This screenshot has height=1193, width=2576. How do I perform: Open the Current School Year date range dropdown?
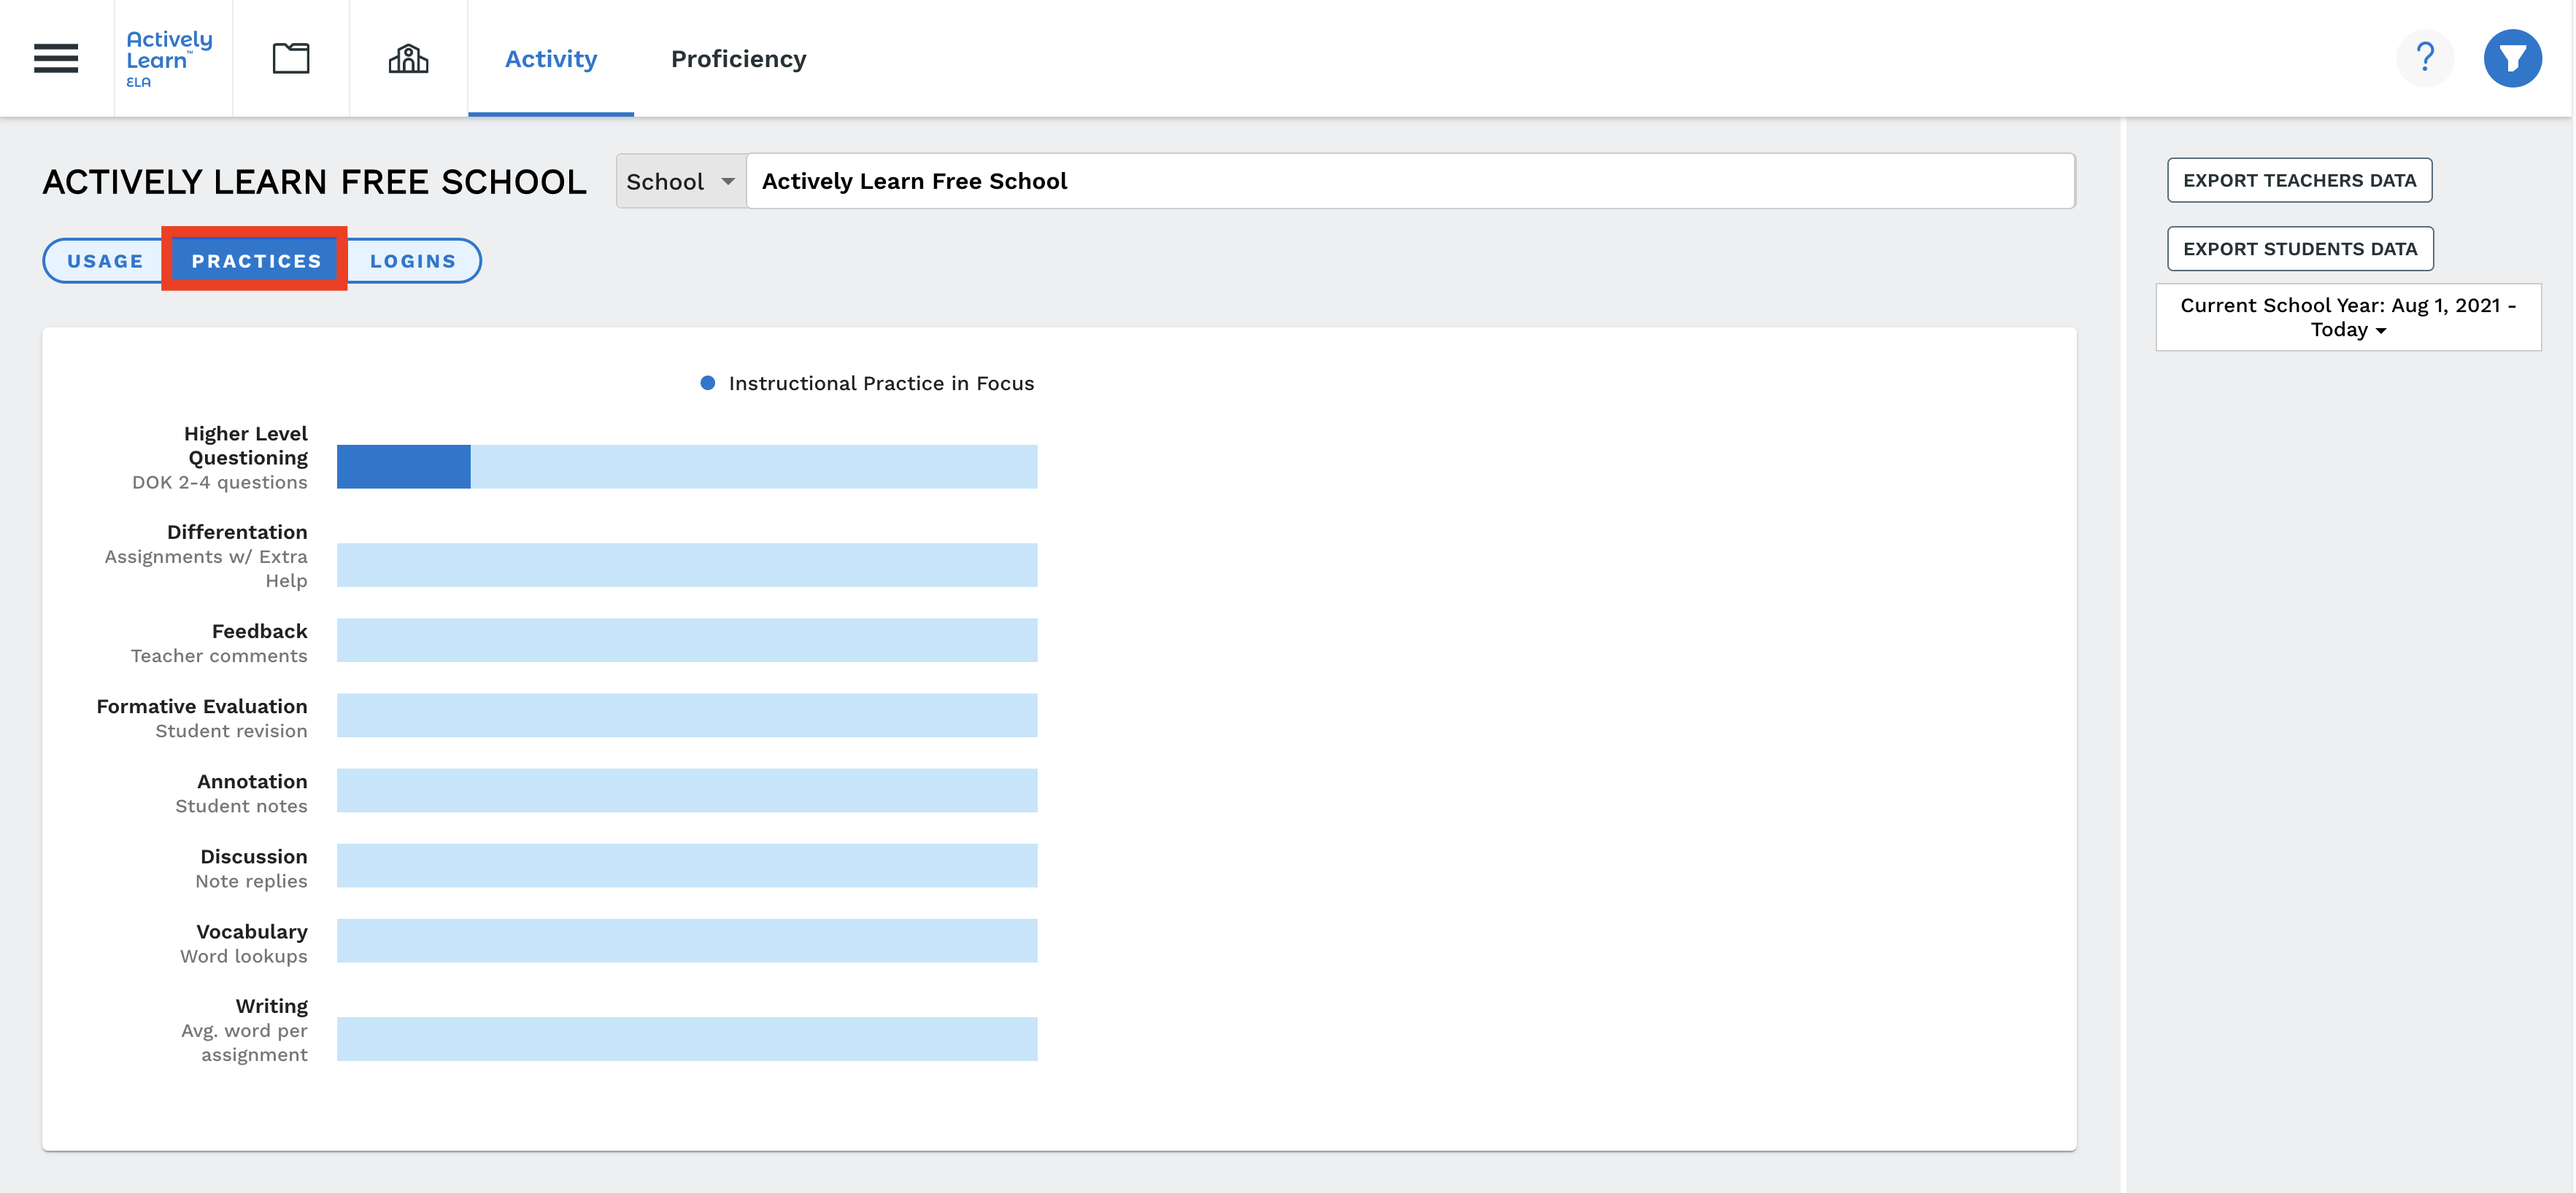click(x=2348, y=316)
